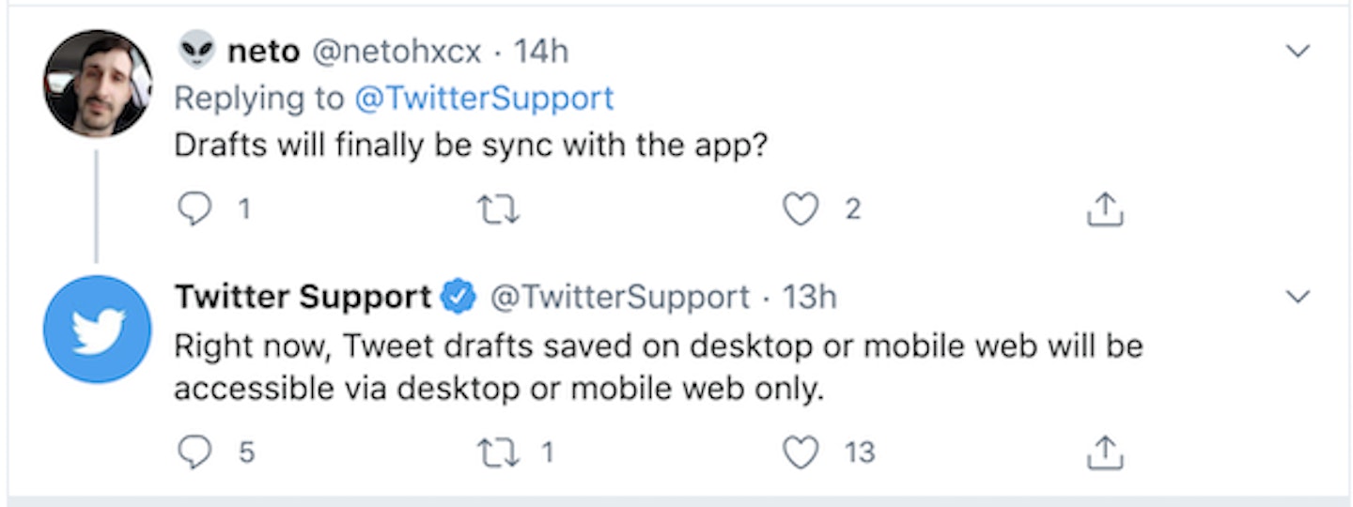Viewport: 1353px width, 507px height.
Task: Click the 14h timestamp on neto's tweet
Action: tap(540, 52)
